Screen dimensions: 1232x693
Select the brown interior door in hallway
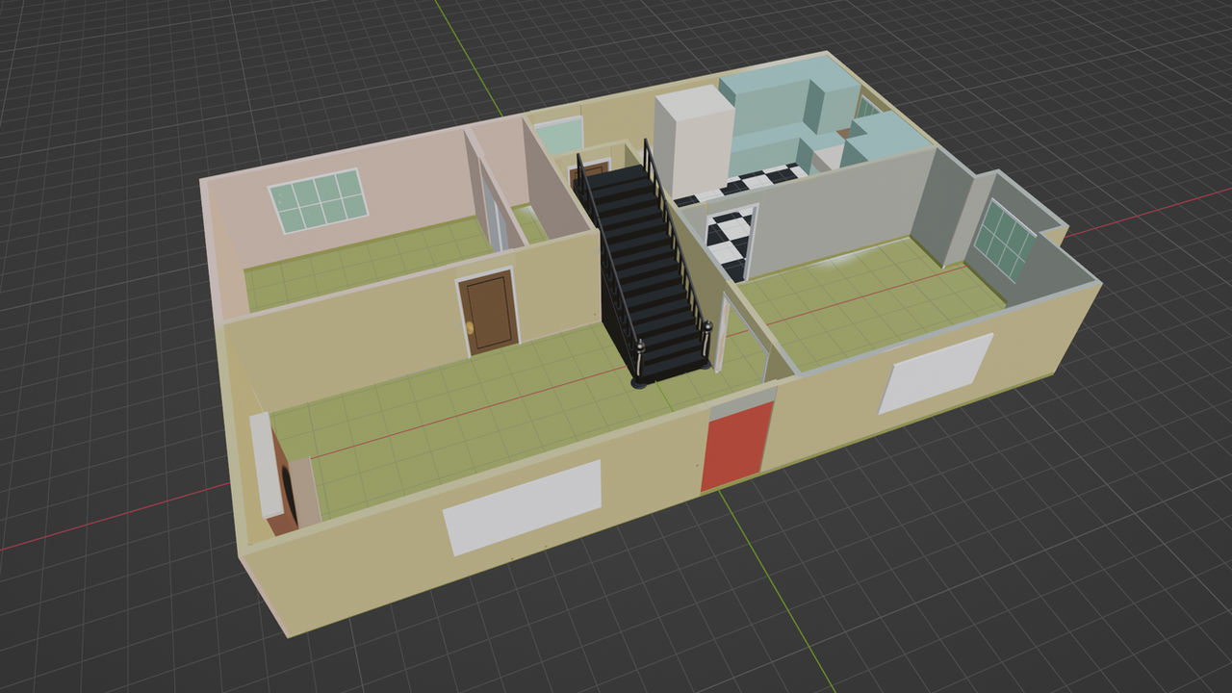489,313
